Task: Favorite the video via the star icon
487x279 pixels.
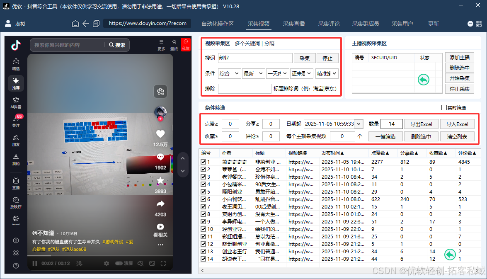Action: pos(160,180)
